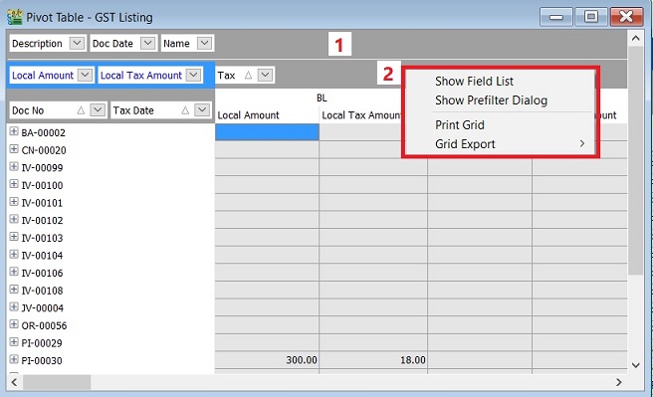Expand row IV-00106
653x397 pixels.
pyautogui.click(x=14, y=272)
